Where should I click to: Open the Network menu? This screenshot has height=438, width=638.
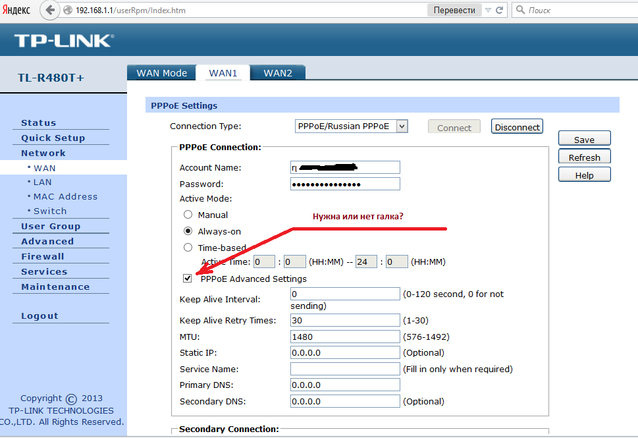coord(43,153)
